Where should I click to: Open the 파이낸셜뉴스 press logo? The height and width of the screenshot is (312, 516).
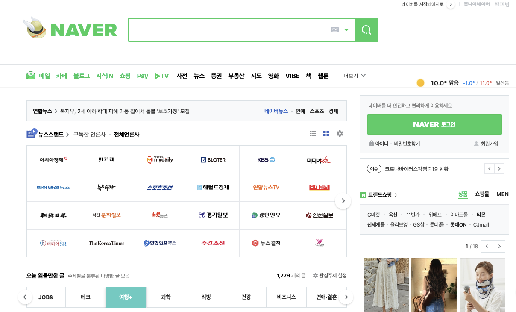53,187
